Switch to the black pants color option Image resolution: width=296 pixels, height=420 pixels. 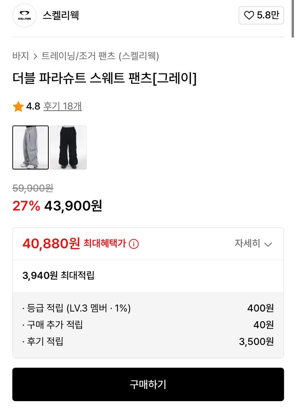(69, 147)
